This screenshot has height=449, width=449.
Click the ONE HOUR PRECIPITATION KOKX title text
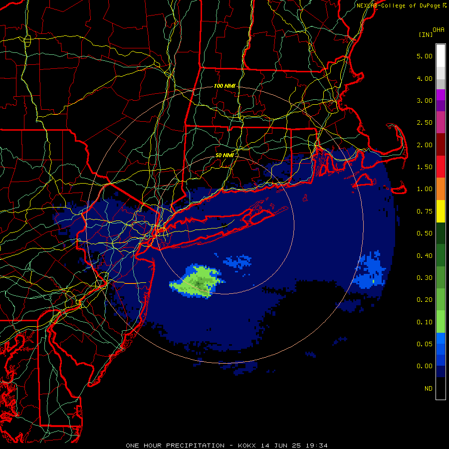226,446
